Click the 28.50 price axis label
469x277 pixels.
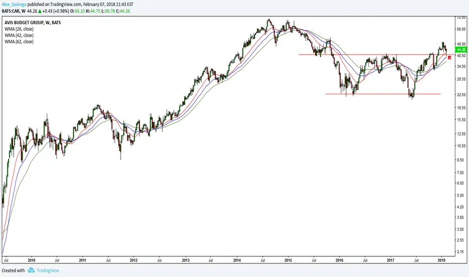point(461,79)
